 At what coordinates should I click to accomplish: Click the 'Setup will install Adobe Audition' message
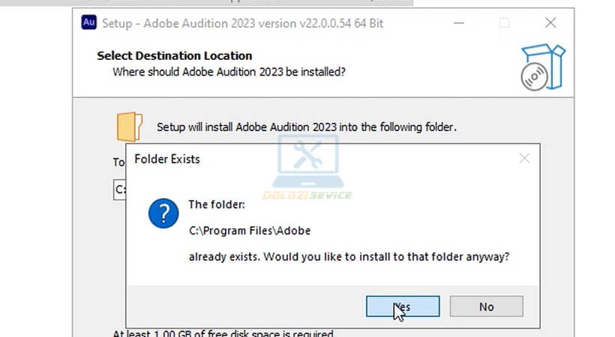point(306,127)
